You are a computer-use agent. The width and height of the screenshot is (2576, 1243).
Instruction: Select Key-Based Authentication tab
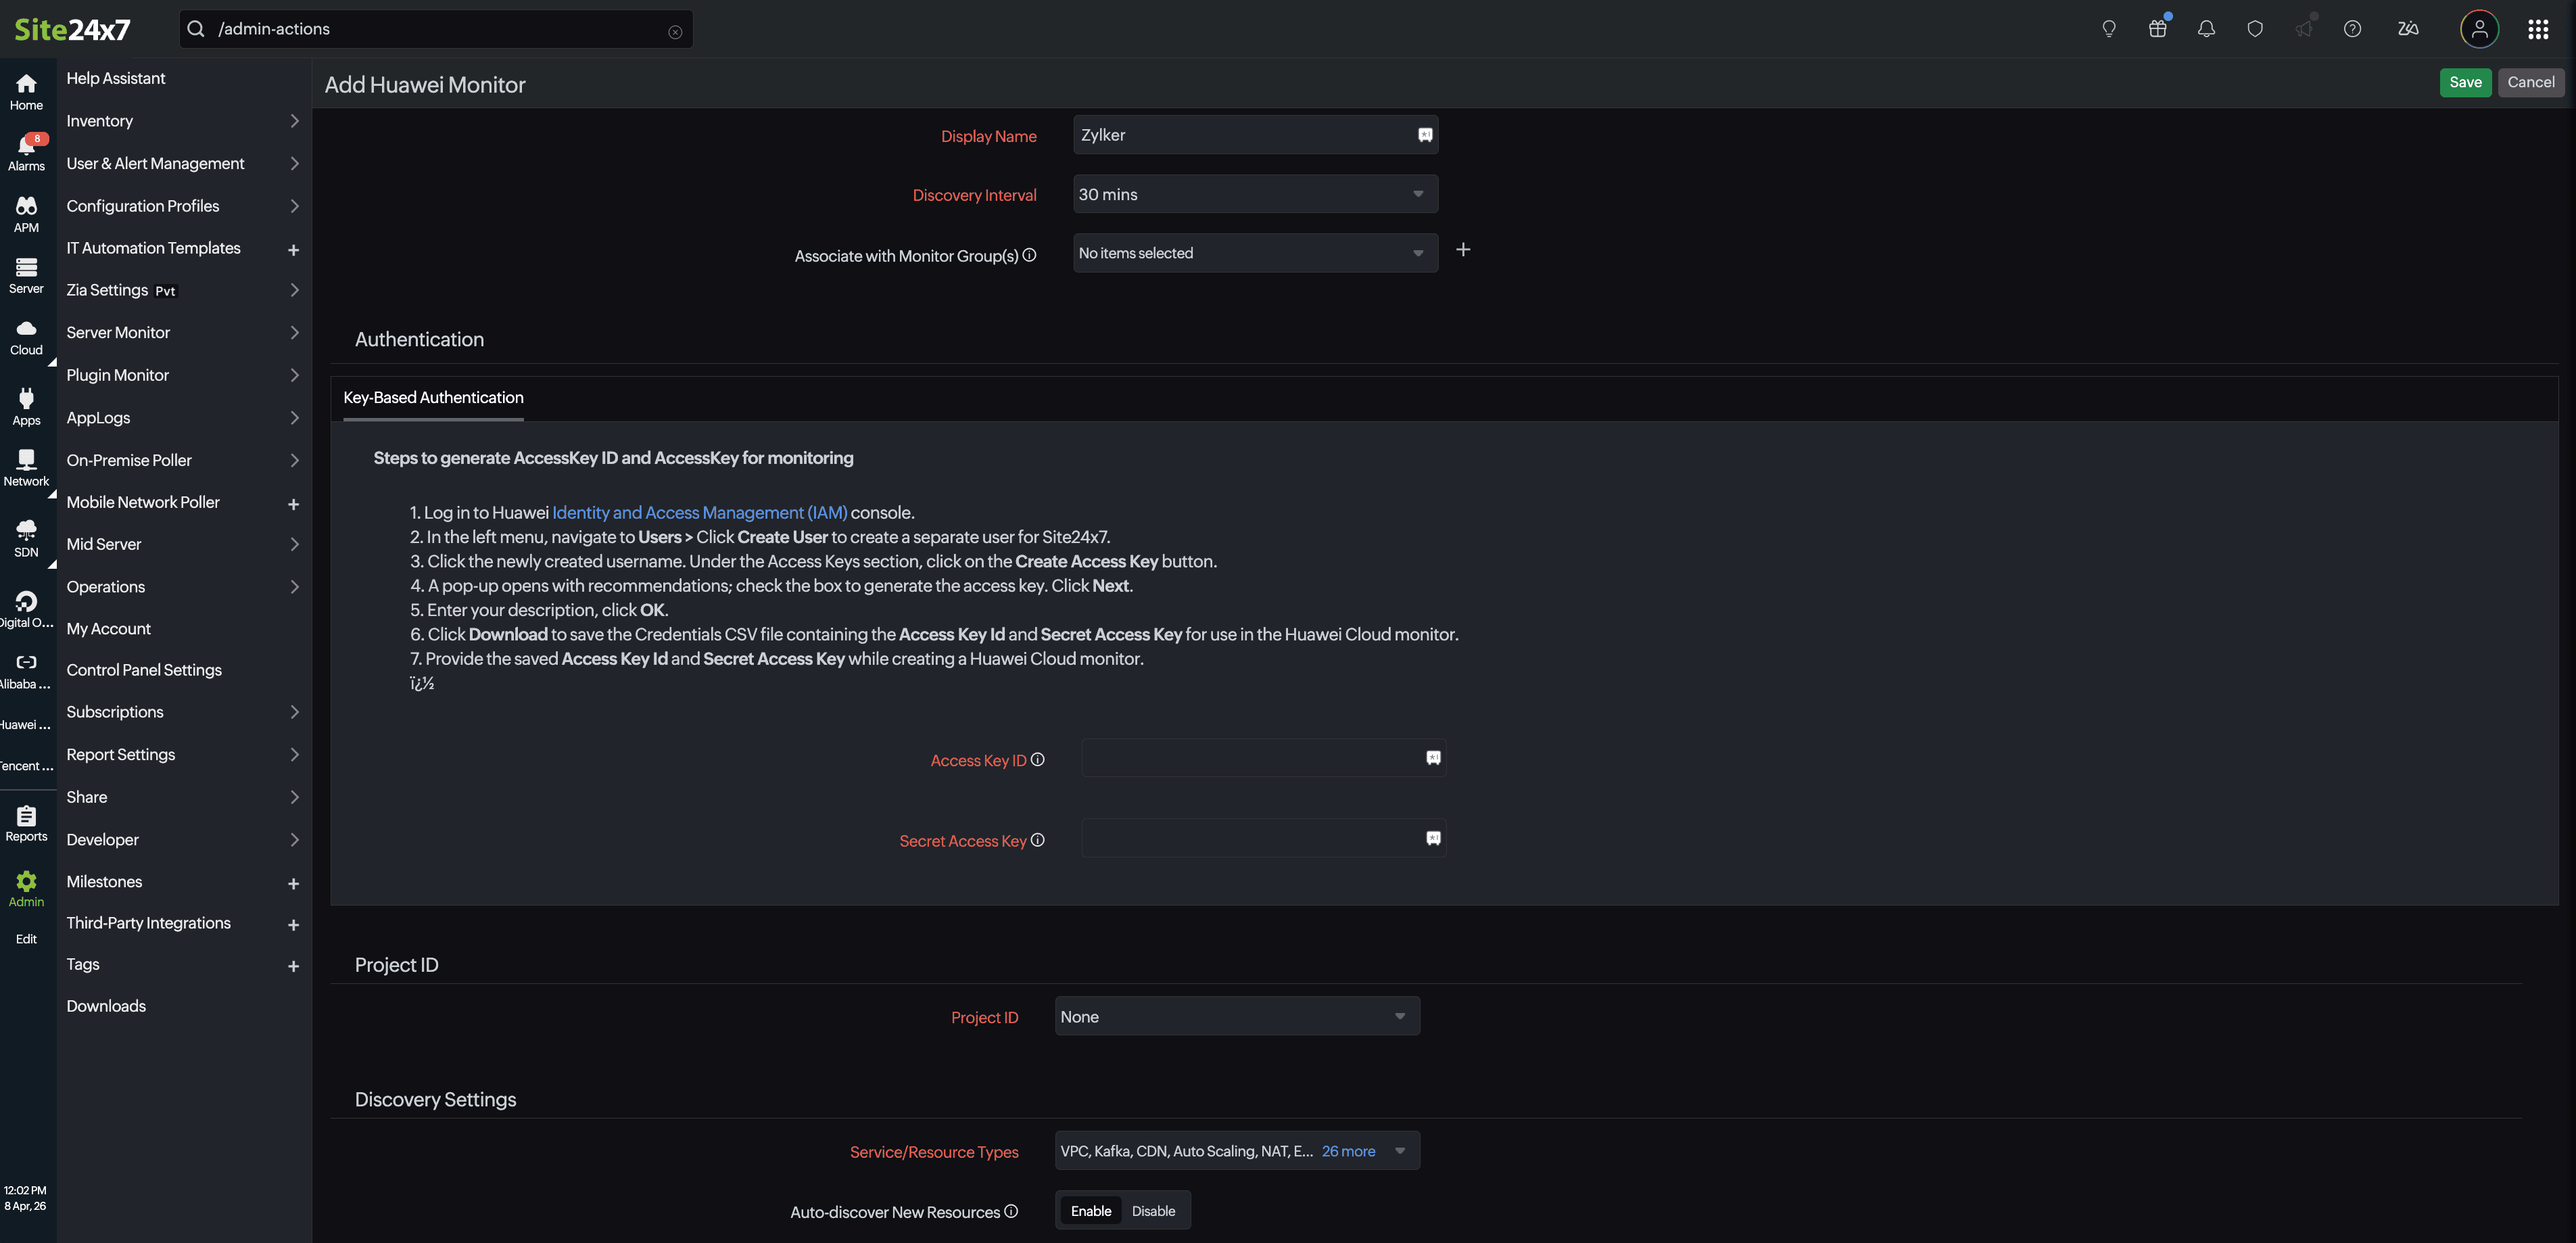(x=433, y=398)
